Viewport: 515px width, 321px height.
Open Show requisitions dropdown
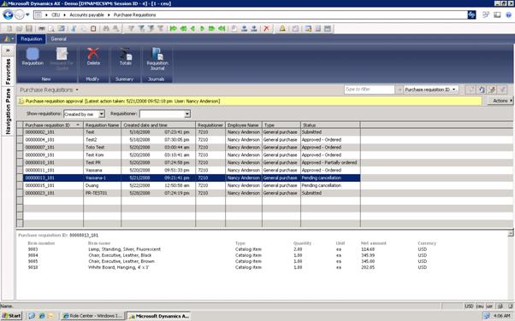pos(102,114)
